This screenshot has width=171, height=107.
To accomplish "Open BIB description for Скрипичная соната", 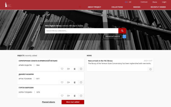I will point(68,69).
